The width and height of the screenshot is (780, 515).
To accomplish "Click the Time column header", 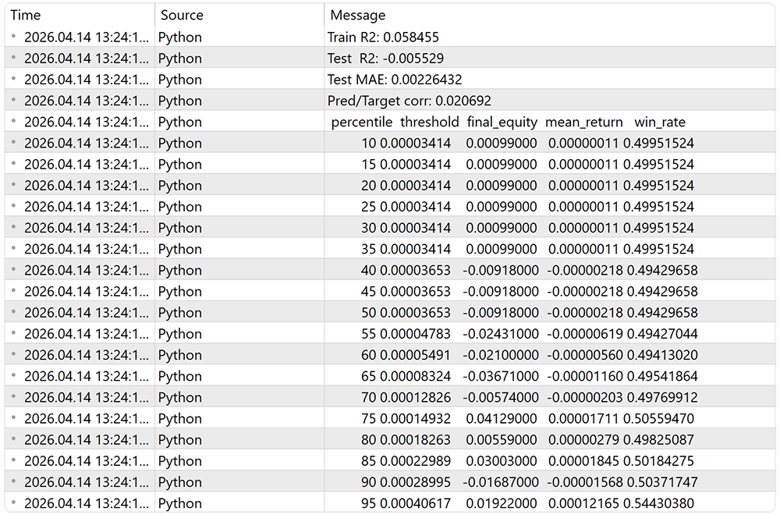I will (x=26, y=15).
